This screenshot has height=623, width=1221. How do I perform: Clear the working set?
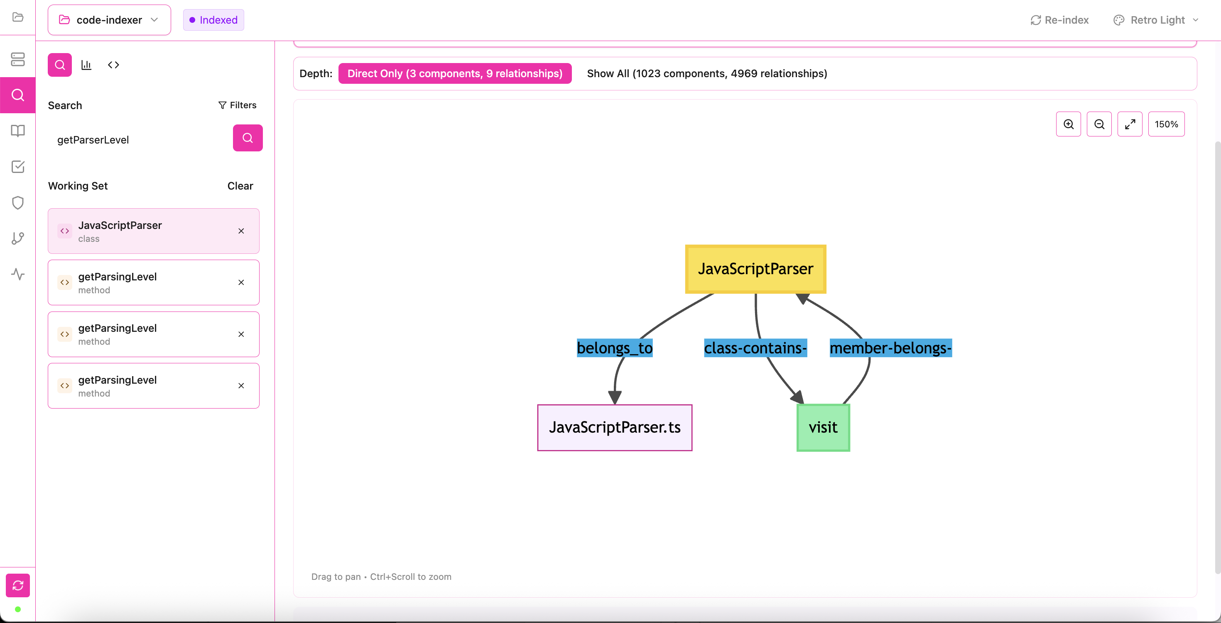pyautogui.click(x=240, y=185)
